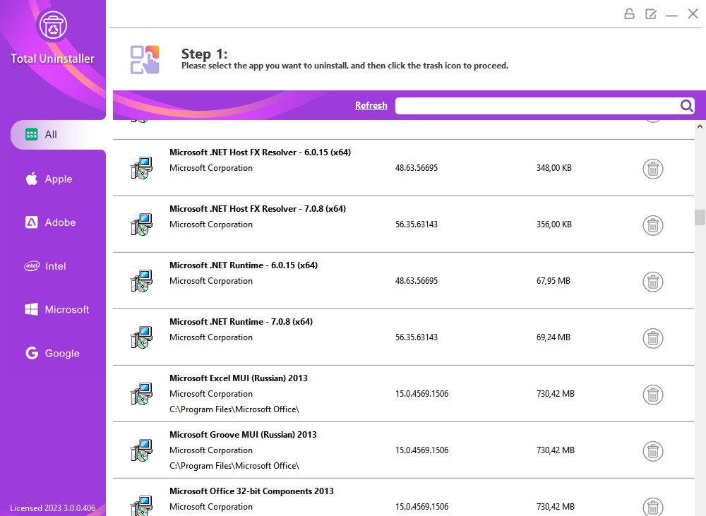Select 'Microsoft .NET Runtime - 7.0.8 (x64)' title
Screen dimensions: 706x516
(x=241, y=322)
